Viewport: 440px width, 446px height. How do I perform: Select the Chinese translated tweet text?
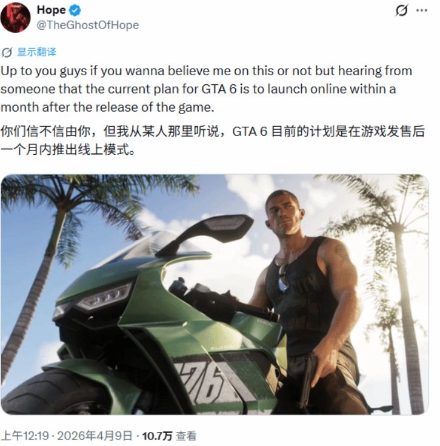(213, 140)
